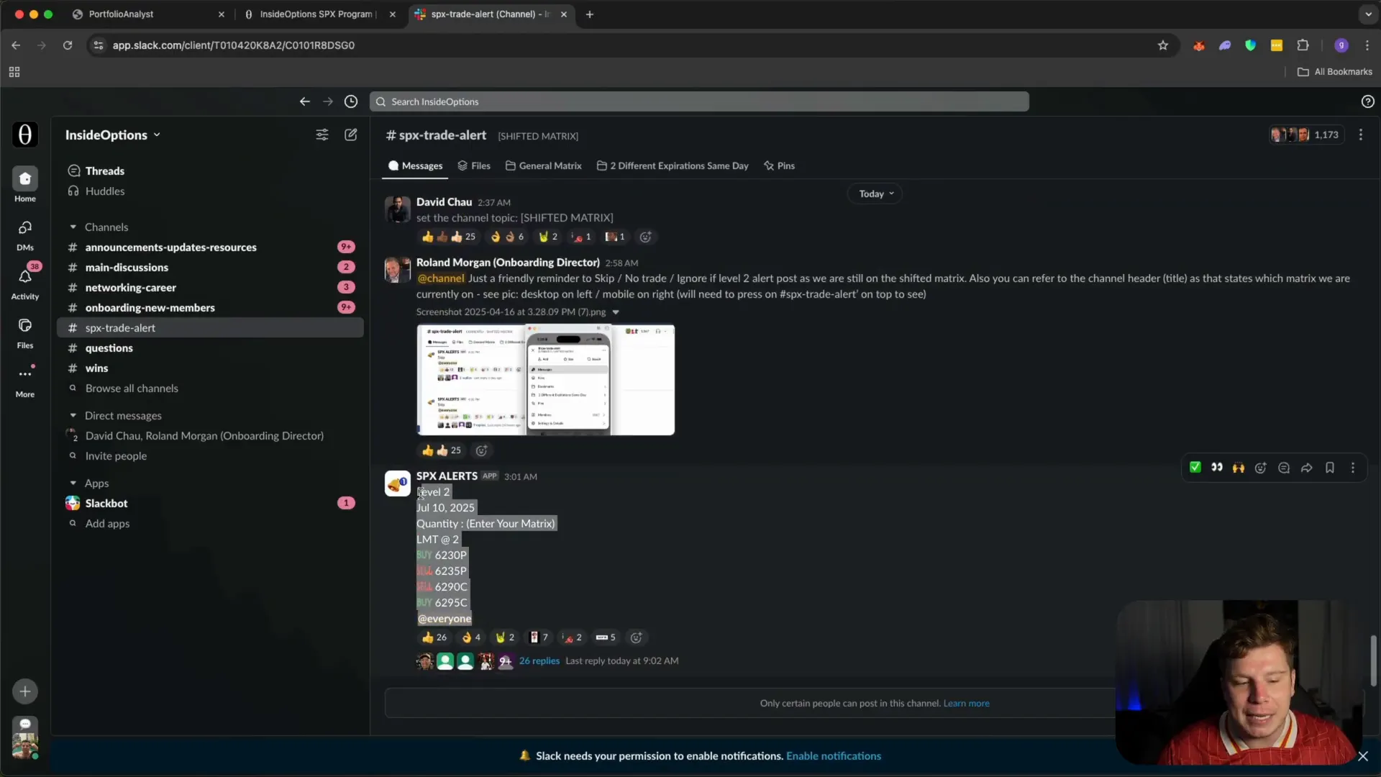Toggle the thumbs-up 25 reaction under the screenshot
The image size is (1381, 777).
point(441,450)
